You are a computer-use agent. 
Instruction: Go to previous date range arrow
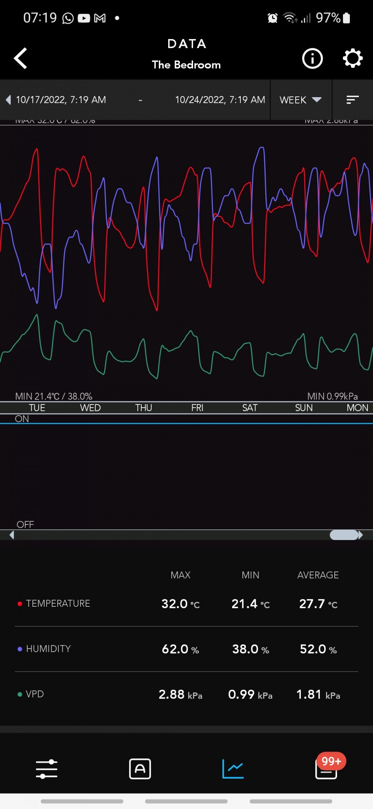[x=8, y=100]
